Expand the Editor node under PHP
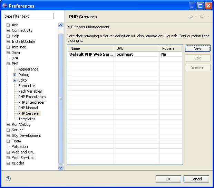Viewport: 214px width, 188px height. click(15, 80)
